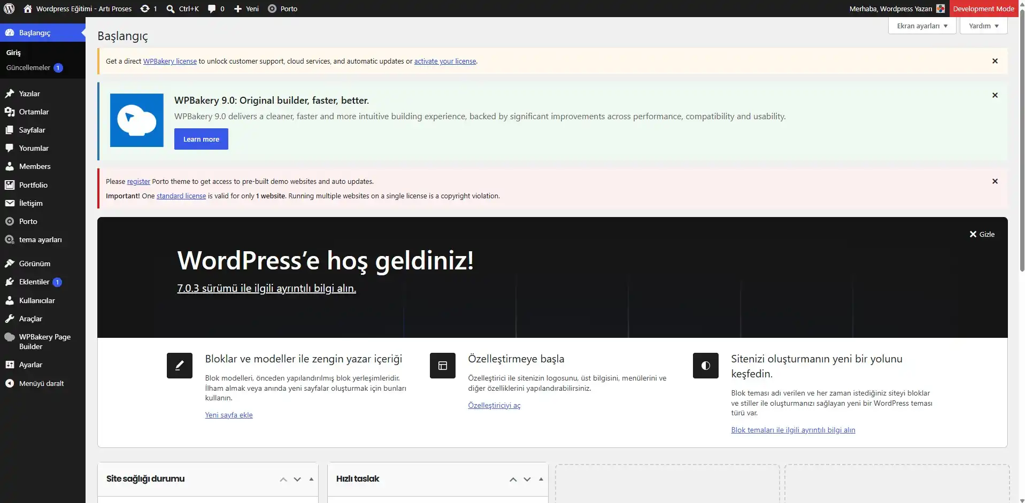1025x503 pixels.
Task: Toggle Site sağlığı durumu panel
Action: click(x=311, y=479)
